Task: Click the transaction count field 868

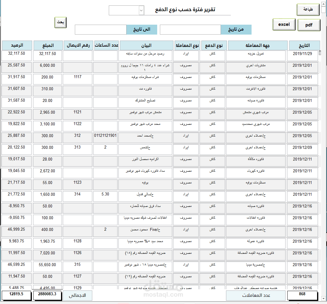Action: pos(302,295)
